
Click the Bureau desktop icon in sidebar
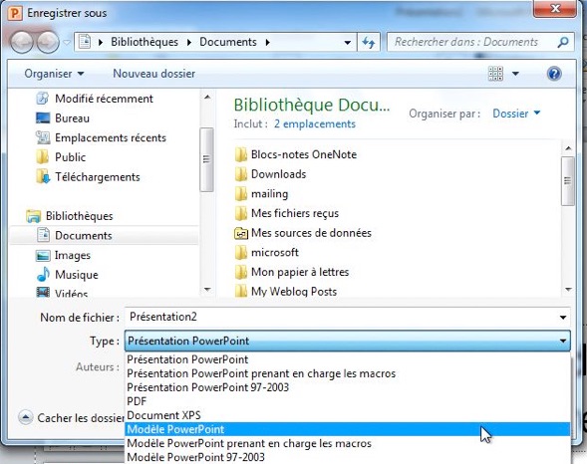click(43, 118)
